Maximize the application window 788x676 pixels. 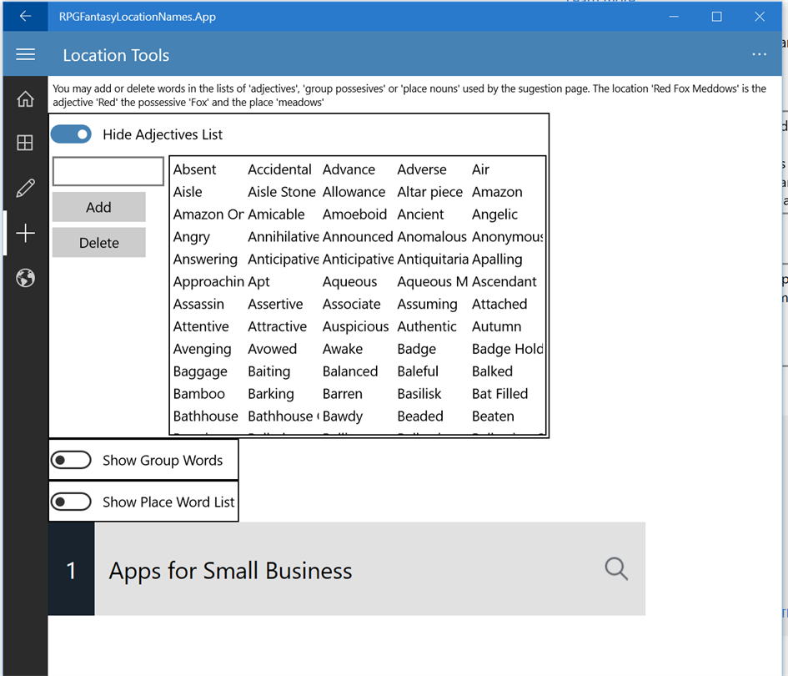[716, 17]
